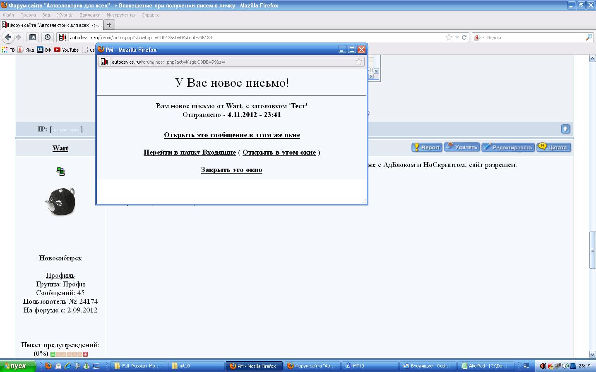Click the Удалить button on the post
This screenshot has height=372, width=596.
click(462, 147)
